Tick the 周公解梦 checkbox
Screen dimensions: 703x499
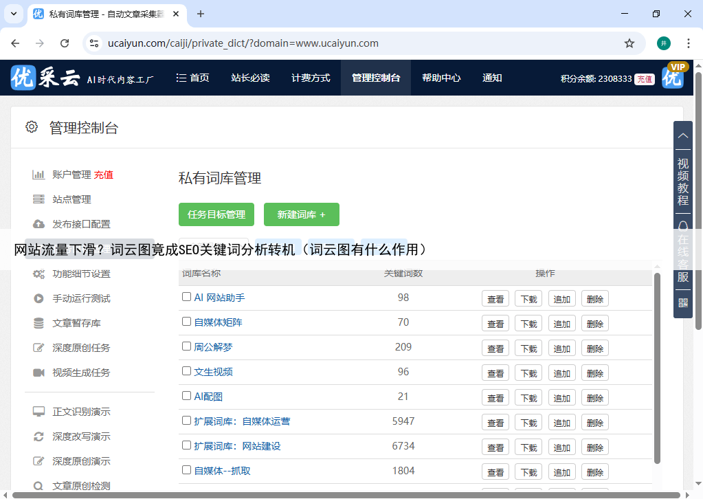(186, 346)
